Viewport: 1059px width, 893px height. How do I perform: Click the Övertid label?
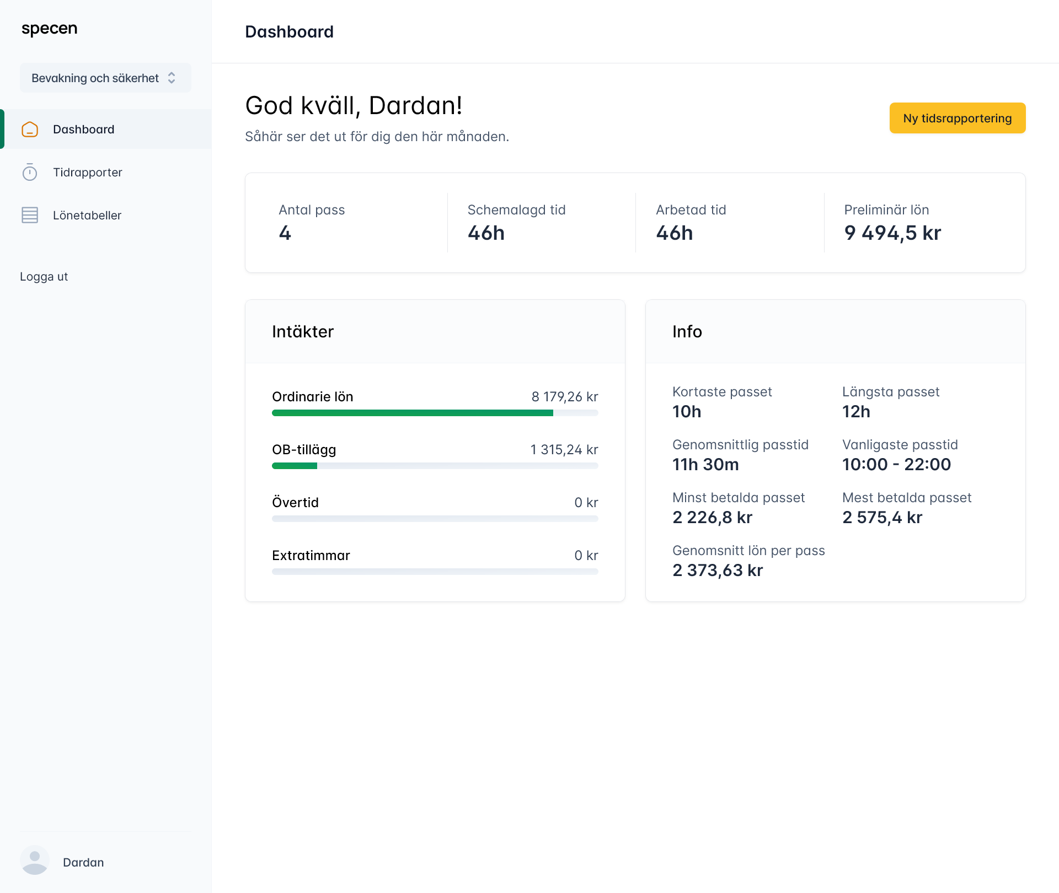click(x=295, y=502)
